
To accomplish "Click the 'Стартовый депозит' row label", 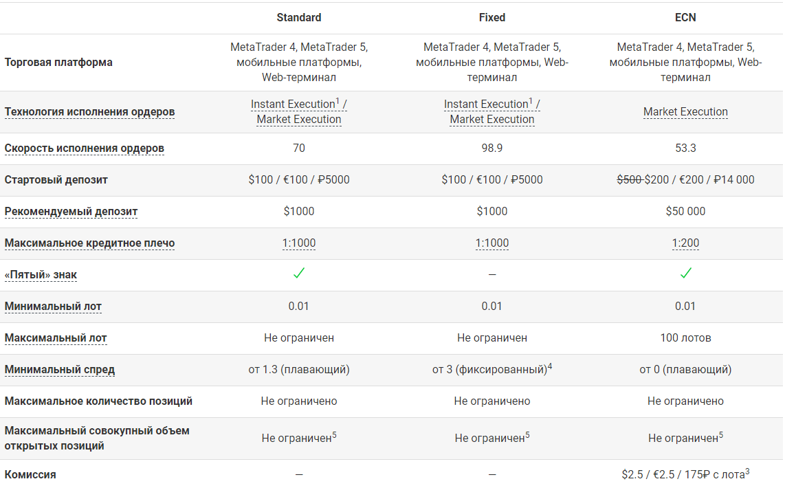I will point(56,180).
